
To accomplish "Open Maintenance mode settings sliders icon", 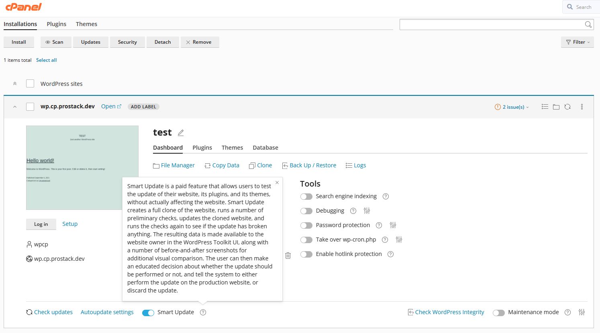I will [582, 312].
